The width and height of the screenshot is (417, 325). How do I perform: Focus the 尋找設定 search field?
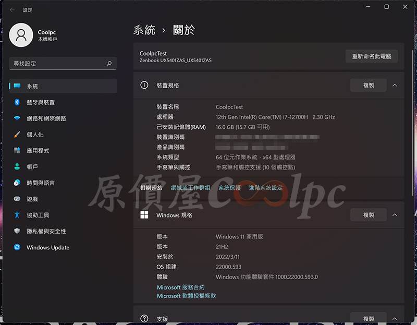pyautogui.click(x=63, y=63)
